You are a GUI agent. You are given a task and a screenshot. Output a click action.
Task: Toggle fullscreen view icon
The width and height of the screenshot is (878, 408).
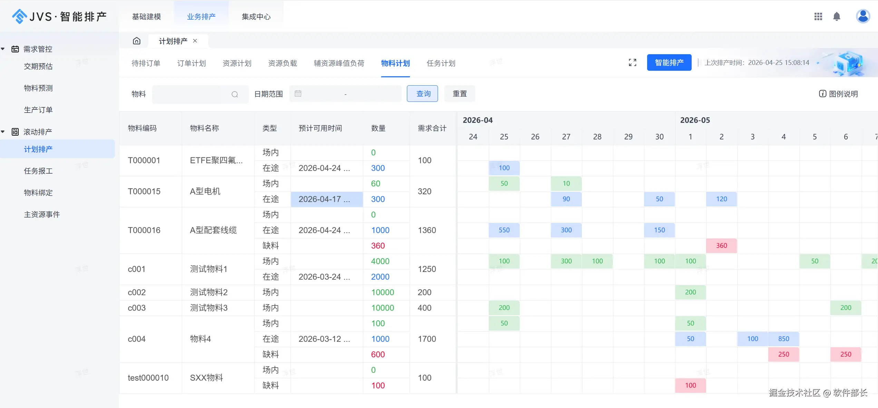632,62
